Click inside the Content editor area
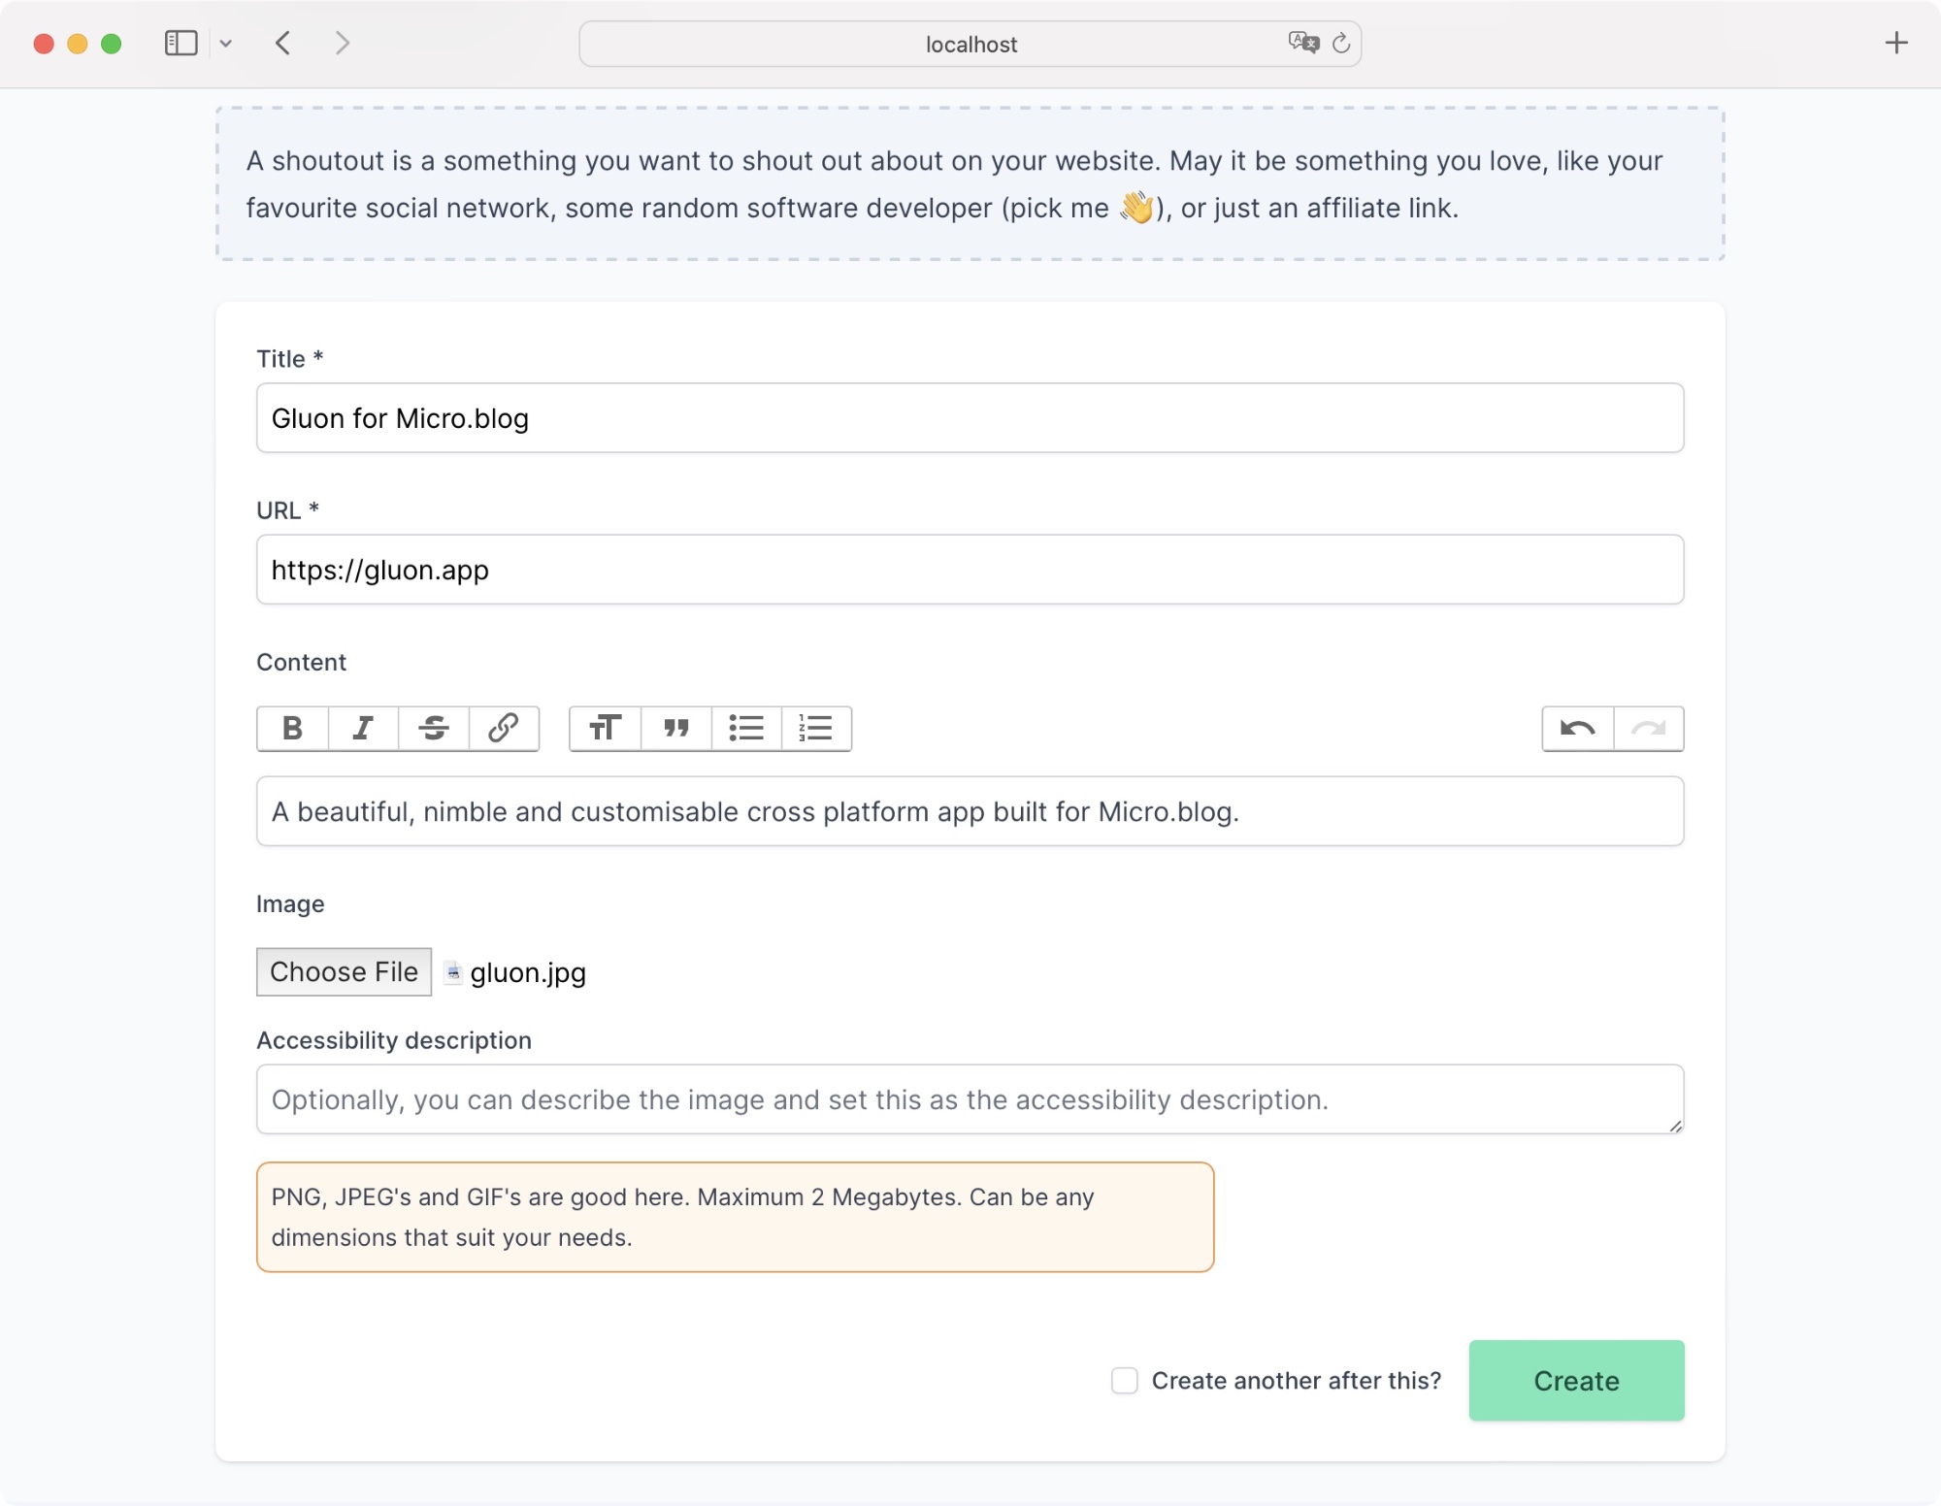Viewport: 1941px width, 1506px height. pyautogui.click(x=970, y=811)
